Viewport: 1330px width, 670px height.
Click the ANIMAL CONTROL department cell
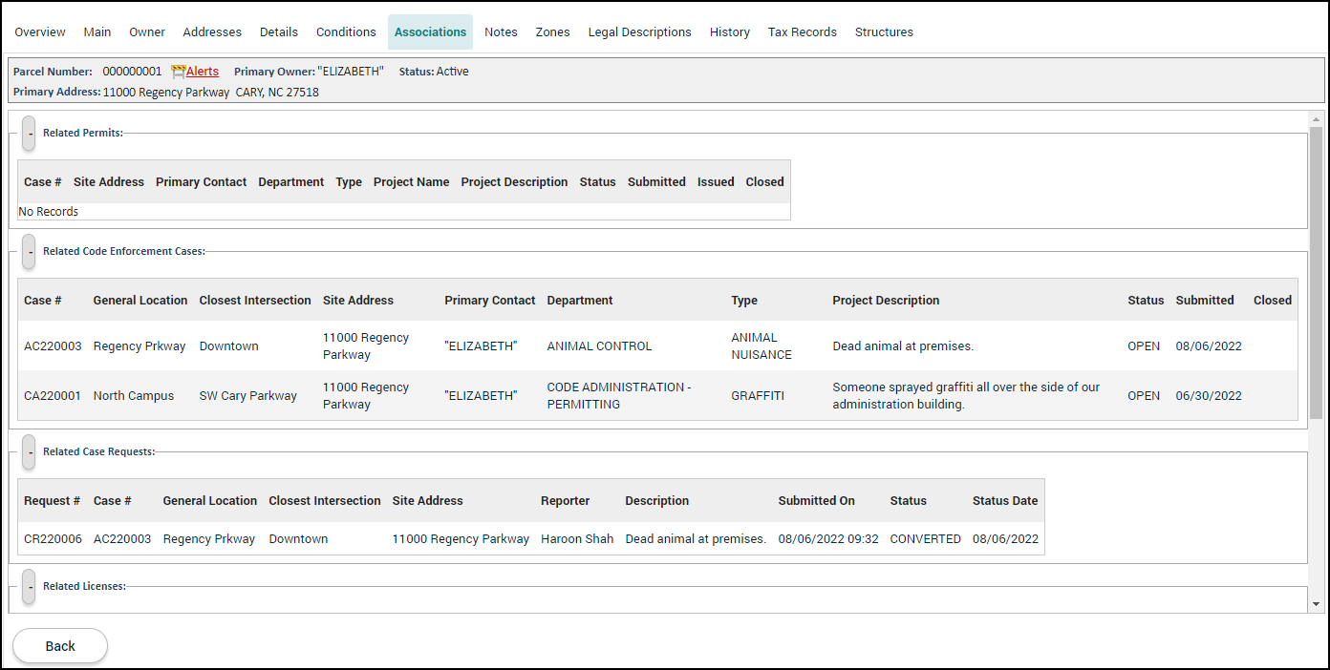coord(599,346)
